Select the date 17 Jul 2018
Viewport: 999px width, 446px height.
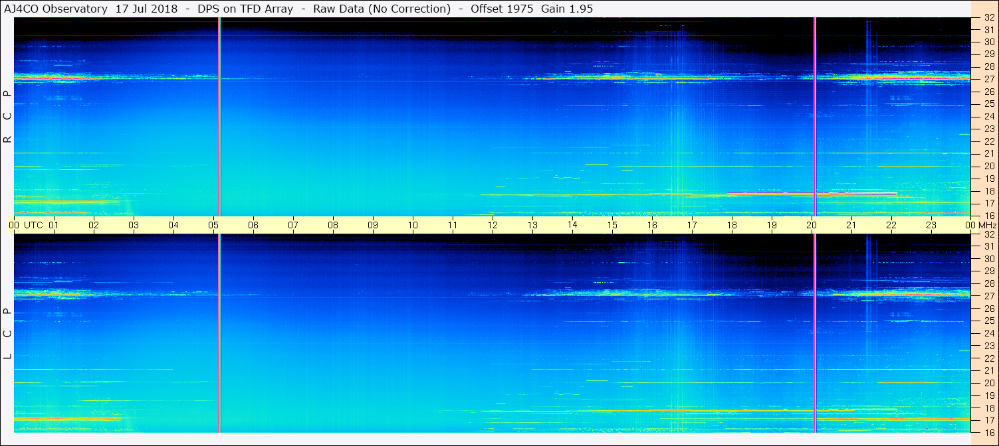[x=148, y=9]
